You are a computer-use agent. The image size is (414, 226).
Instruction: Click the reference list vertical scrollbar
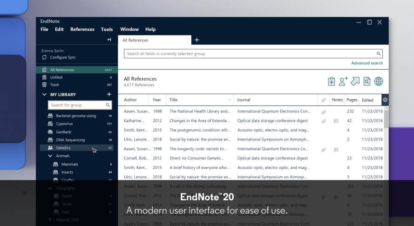(386, 119)
